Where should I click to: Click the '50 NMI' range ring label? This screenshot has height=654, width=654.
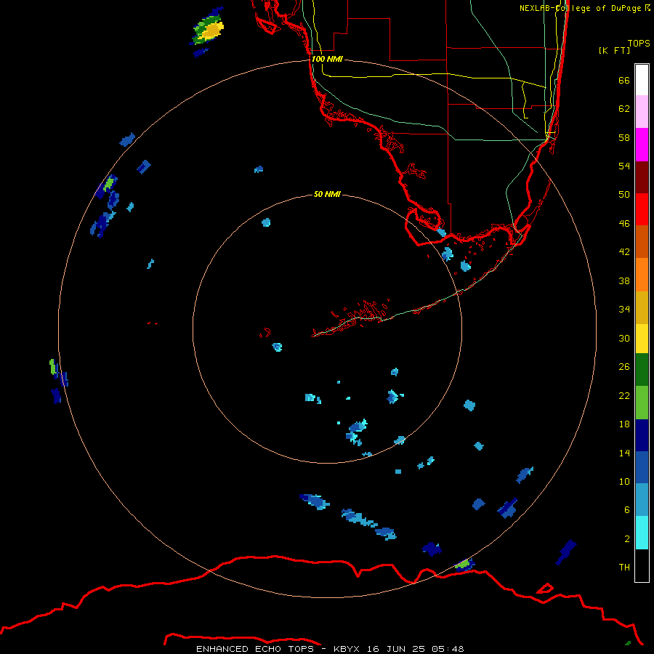coord(327,194)
